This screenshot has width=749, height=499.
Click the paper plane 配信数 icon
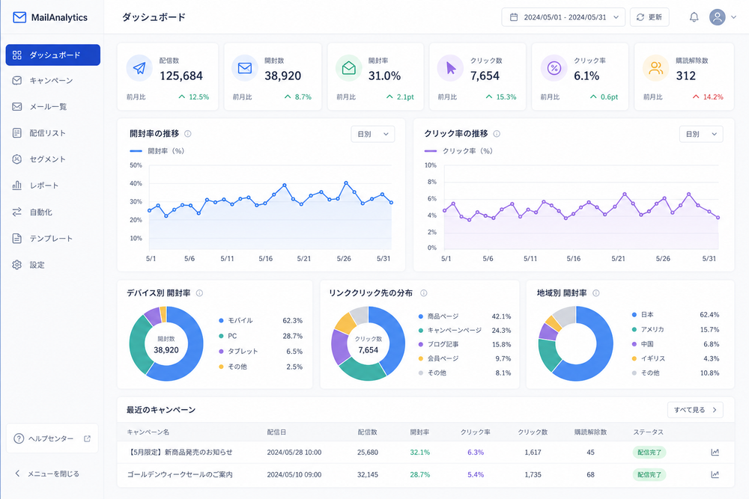[139, 68]
